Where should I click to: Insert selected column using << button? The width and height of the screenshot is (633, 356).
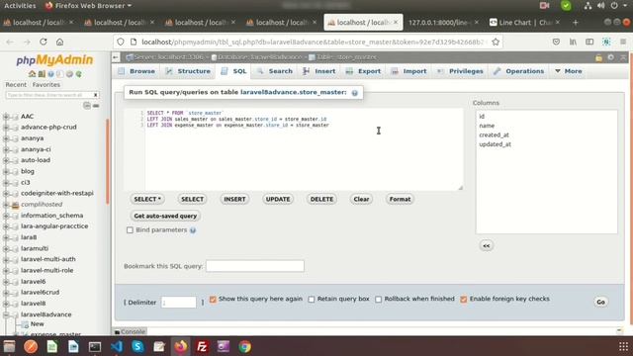[487, 246]
